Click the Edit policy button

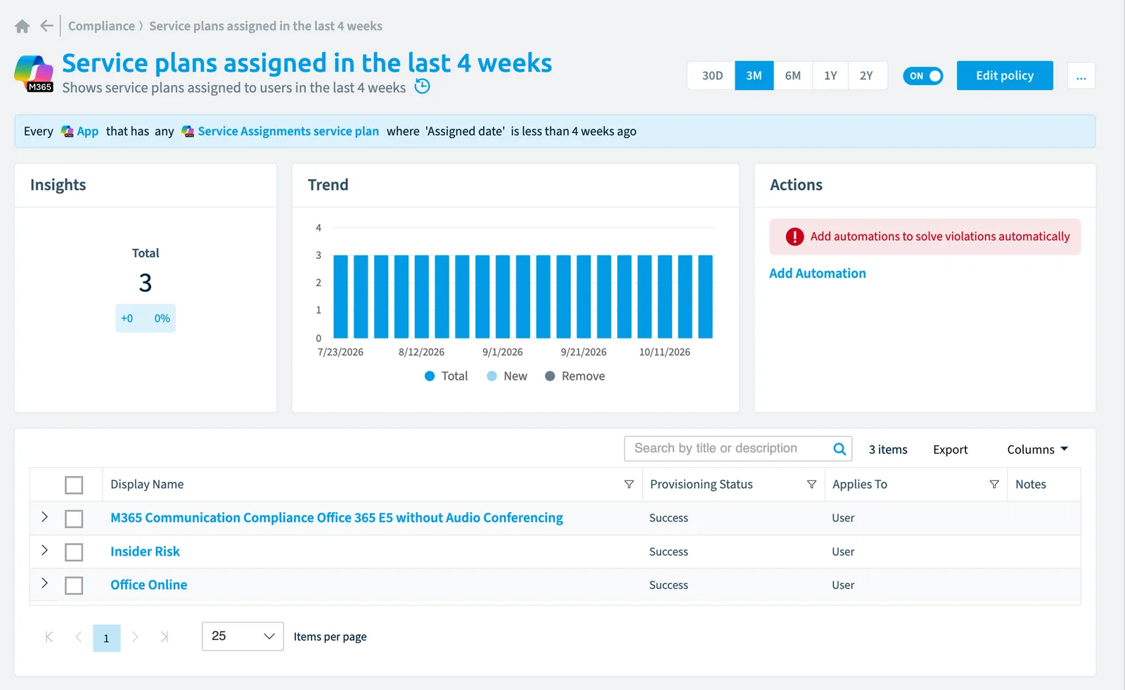click(x=1005, y=76)
